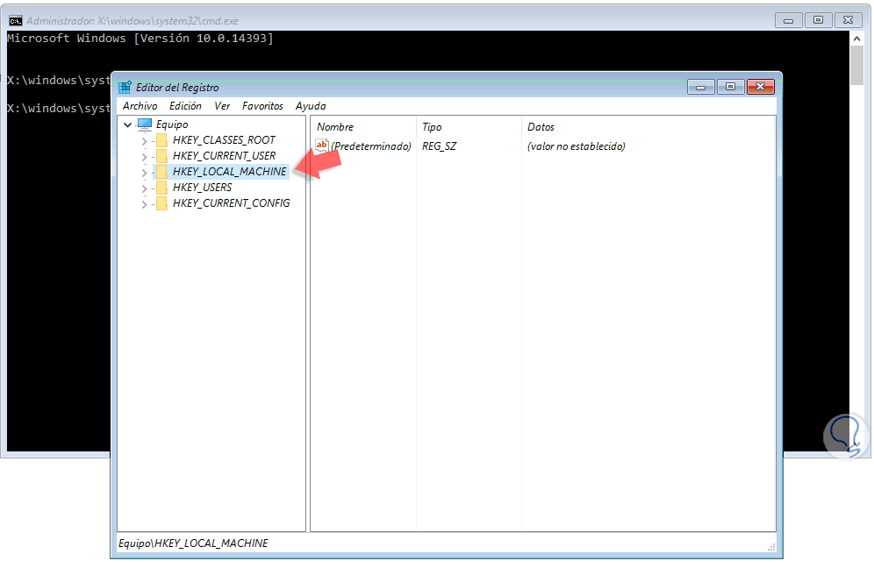Select the Equipo tree label
This screenshot has width=874, height=561.
(x=172, y=124)
